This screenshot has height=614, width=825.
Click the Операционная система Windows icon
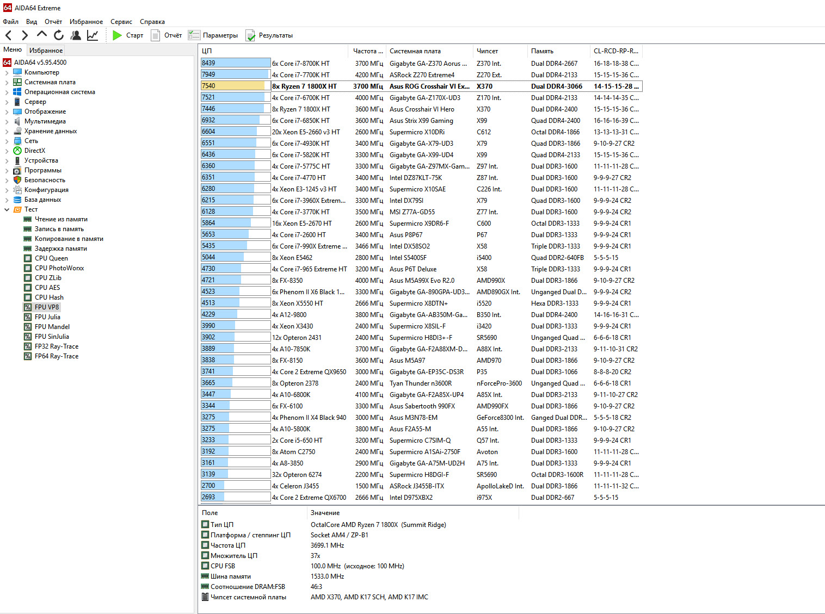17,92
